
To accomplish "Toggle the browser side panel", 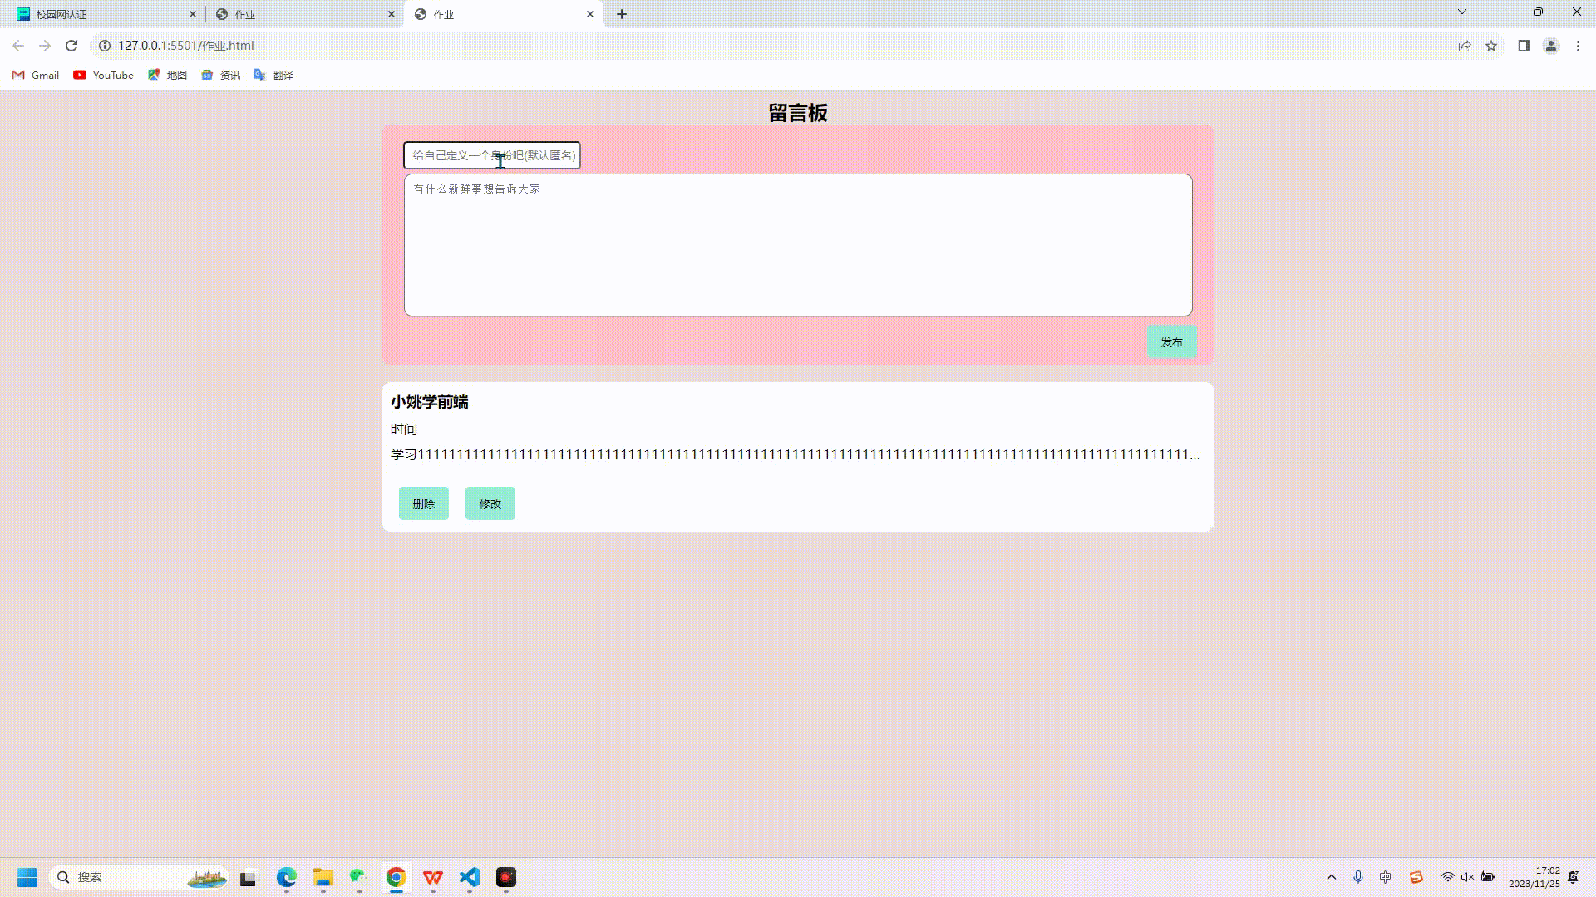I will point(1524,46).
